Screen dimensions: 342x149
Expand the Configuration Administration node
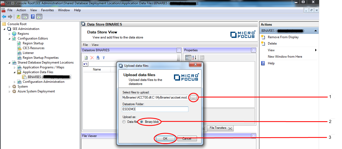[x=14, y=82]
